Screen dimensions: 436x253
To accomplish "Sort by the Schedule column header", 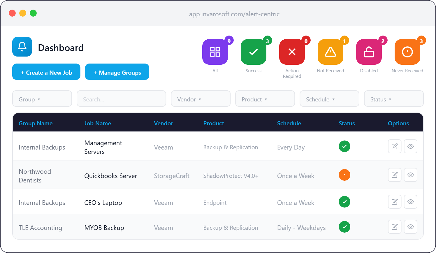I will point(289,123).
